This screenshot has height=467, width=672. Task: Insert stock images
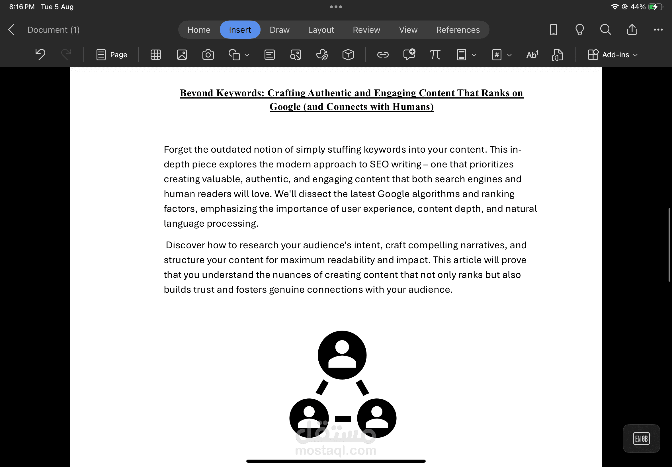click(296, 55)
